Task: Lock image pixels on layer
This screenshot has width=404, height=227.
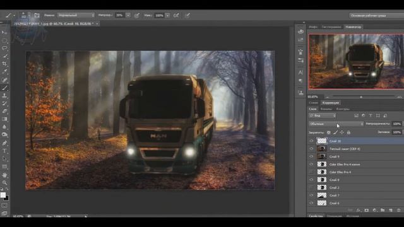Action: coord(335,132)
